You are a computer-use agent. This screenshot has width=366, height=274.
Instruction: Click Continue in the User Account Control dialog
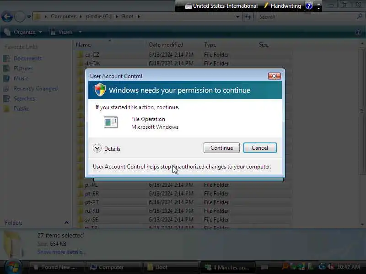coord(221,148)
